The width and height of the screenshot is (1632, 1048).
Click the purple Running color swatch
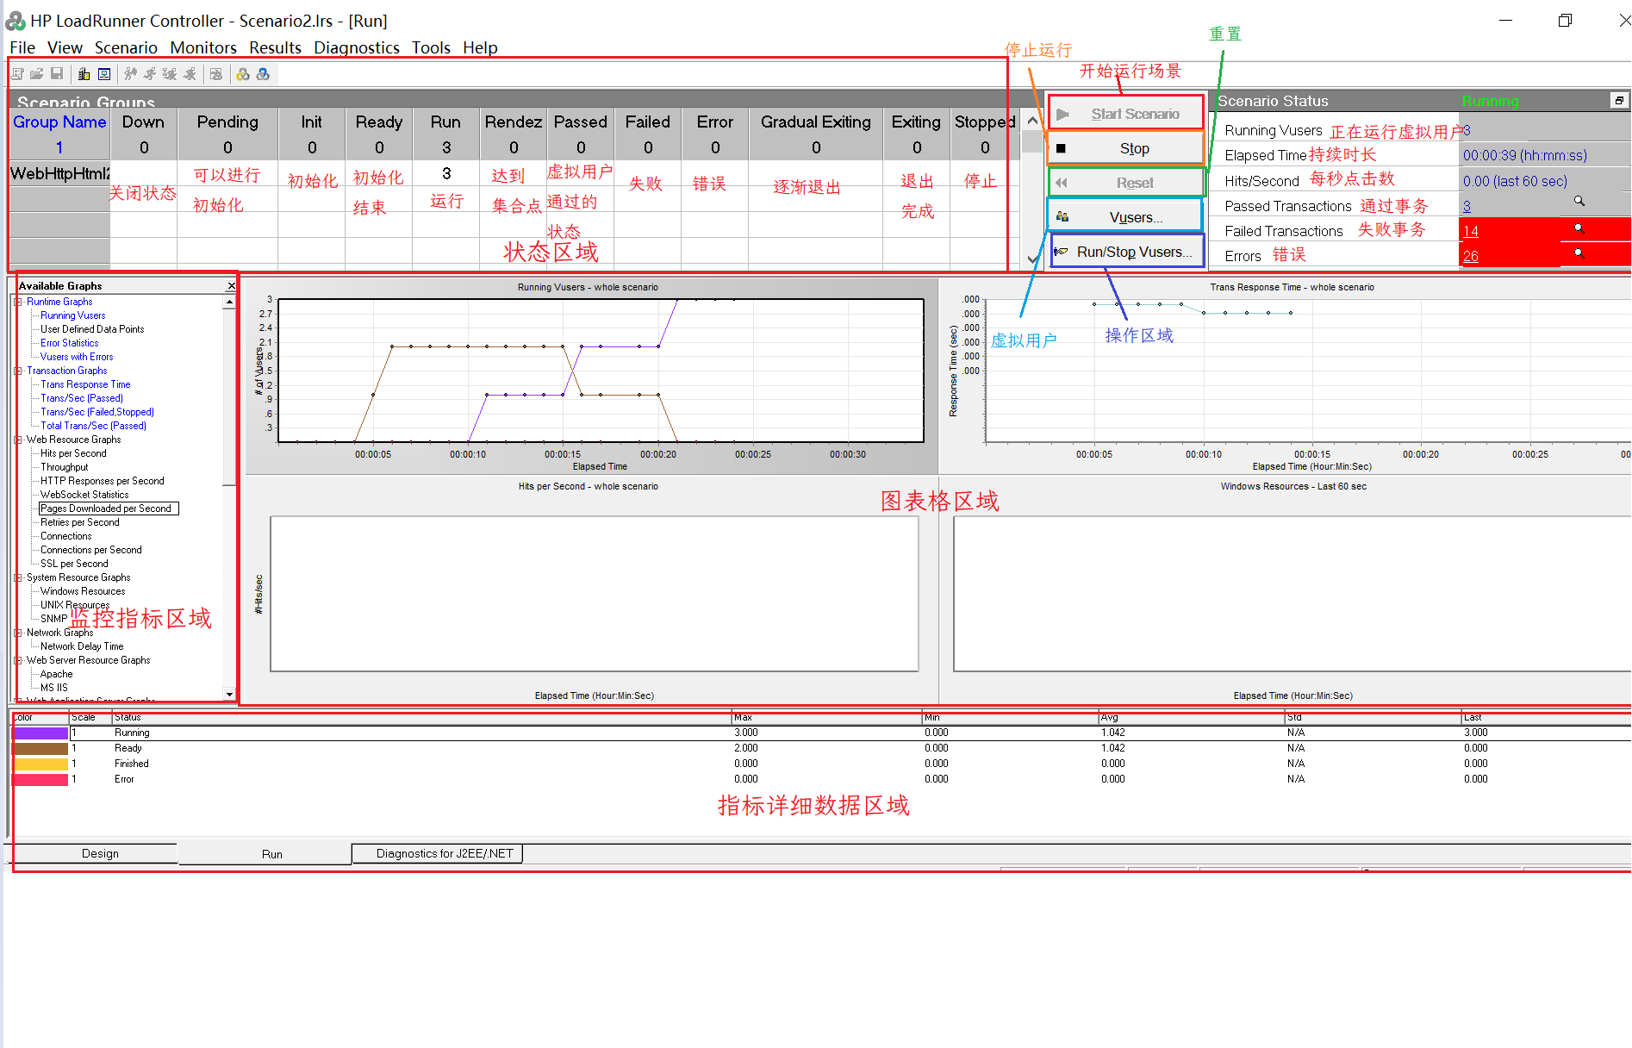click(40, 733)
